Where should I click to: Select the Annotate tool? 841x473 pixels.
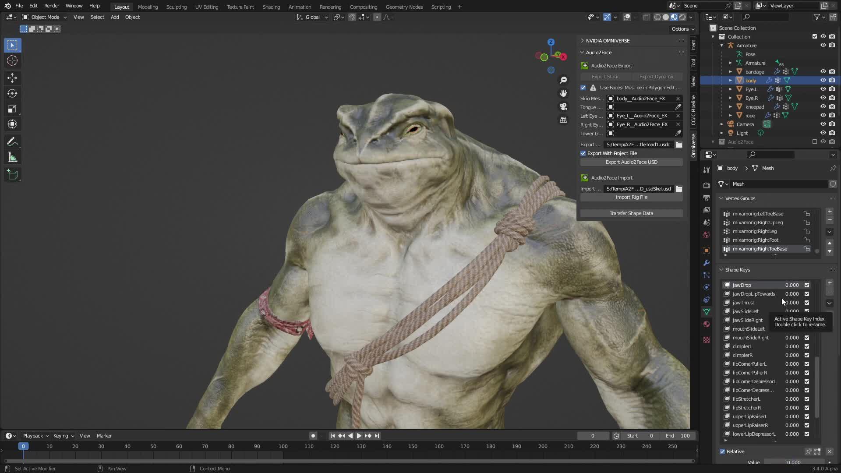click(12, 141)
